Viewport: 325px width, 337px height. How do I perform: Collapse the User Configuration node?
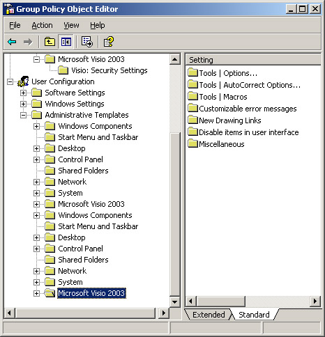point(10,81)
